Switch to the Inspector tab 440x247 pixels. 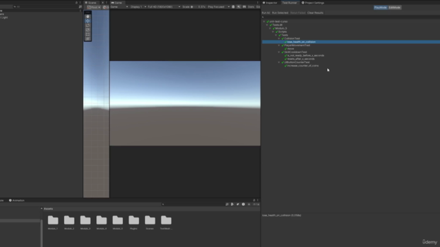coord(269,3)
